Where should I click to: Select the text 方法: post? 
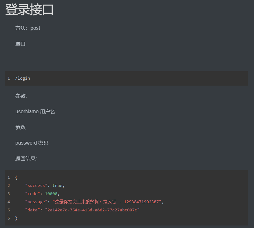[28, 28]
